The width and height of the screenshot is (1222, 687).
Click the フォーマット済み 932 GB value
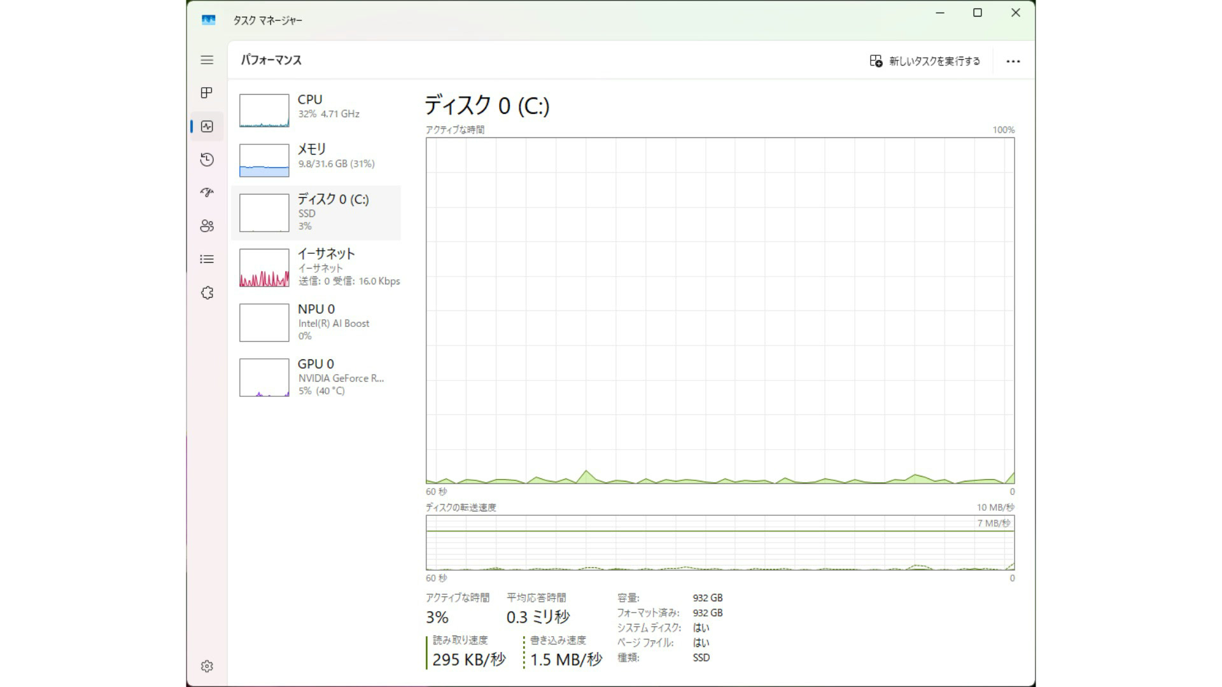(708, 613)
